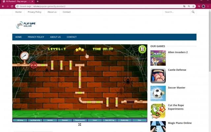211x132 pixels.
Task: Open the Alien Invaders 2 thumbnail
Action: point(158,58)
